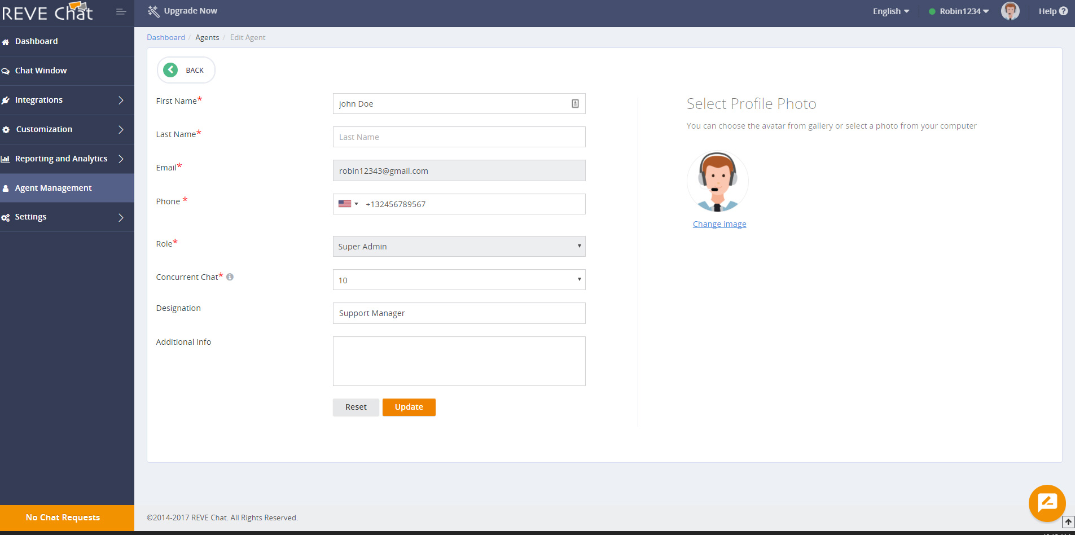Select Integrations menu item
This screenshot has width=1075, height=535.
[67, 100]
